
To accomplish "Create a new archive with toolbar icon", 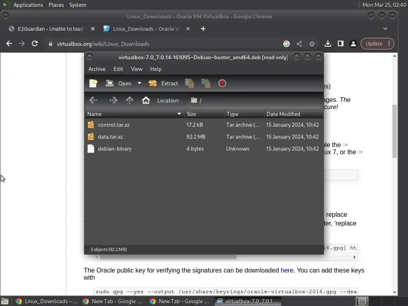I will pos(93,83).
